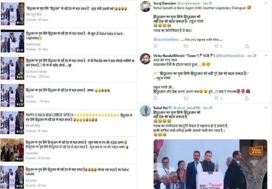Viewport: 272px width, 189px height.
Task: Open video thumbnail with 46,161 views
Action: 12,150
